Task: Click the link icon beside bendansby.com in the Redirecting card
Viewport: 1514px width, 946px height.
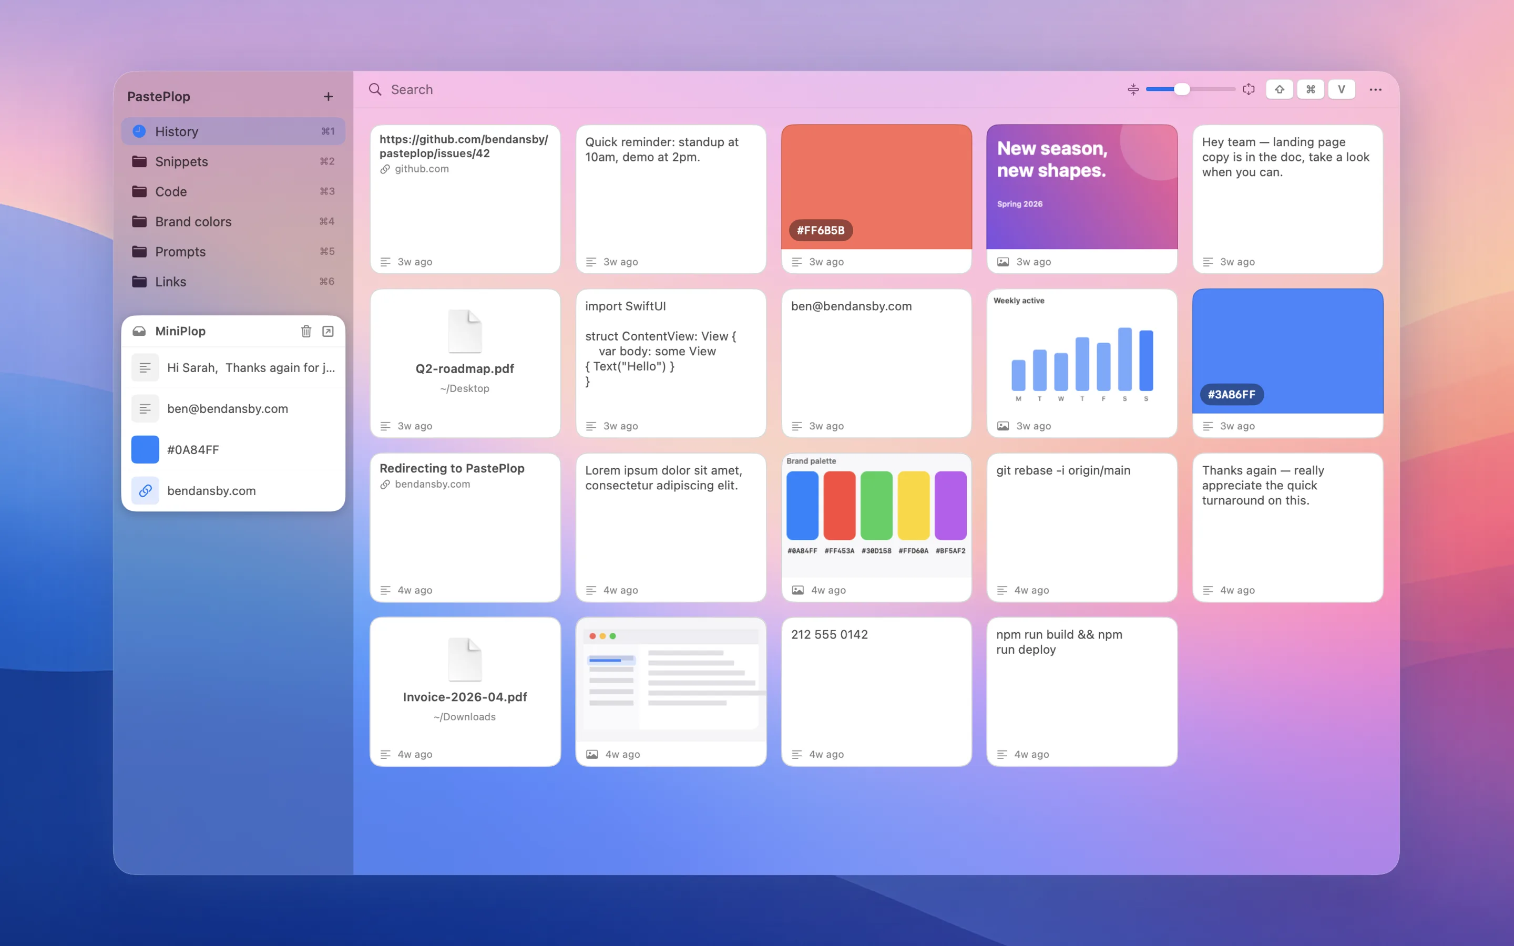Action: (x=385, y=484)
